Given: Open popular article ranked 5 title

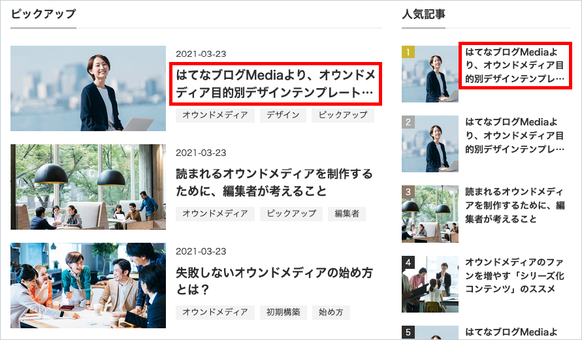Looking at the screenshot, I should pyautogui.click(x=511, y=332).
